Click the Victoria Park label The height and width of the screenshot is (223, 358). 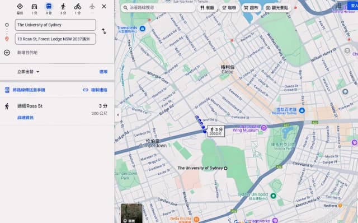[x=282, y=146]
